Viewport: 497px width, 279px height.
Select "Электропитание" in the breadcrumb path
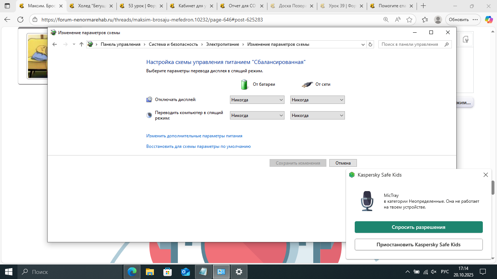point(222,44)
